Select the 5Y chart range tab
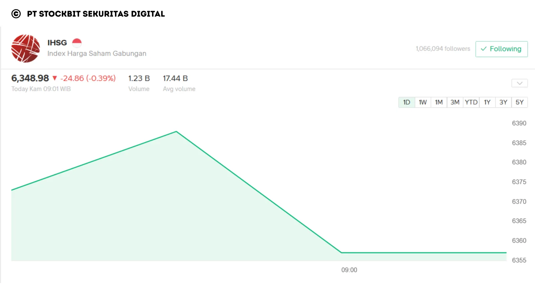The width and height of the screenshot is (535, 301). click(520, 102)
